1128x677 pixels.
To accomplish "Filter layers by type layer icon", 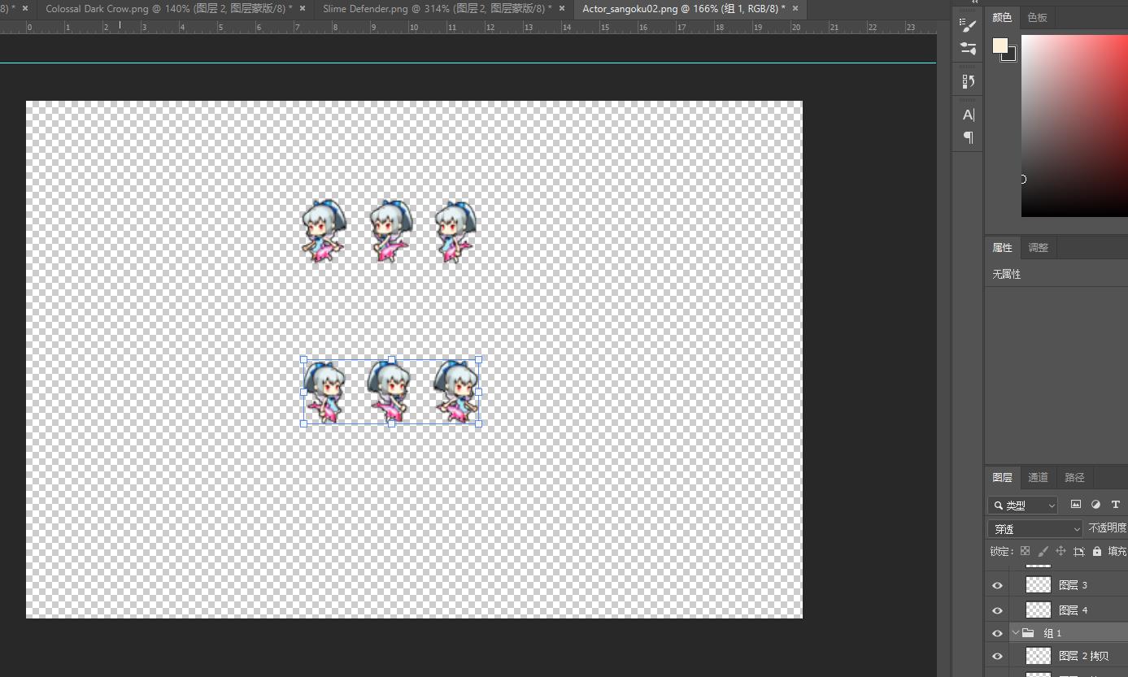I will (1116, 505).
